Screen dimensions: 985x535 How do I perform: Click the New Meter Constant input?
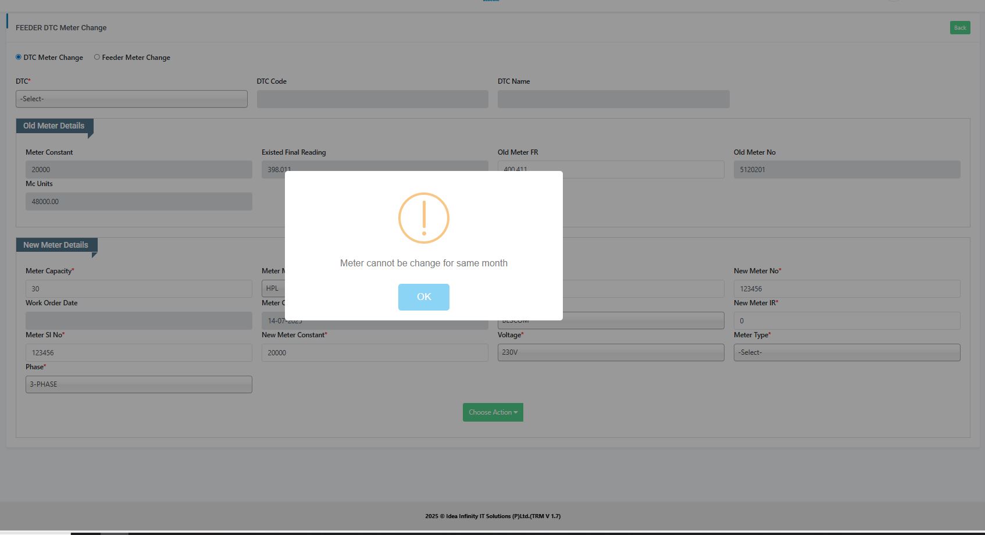[x=375, y=352]
